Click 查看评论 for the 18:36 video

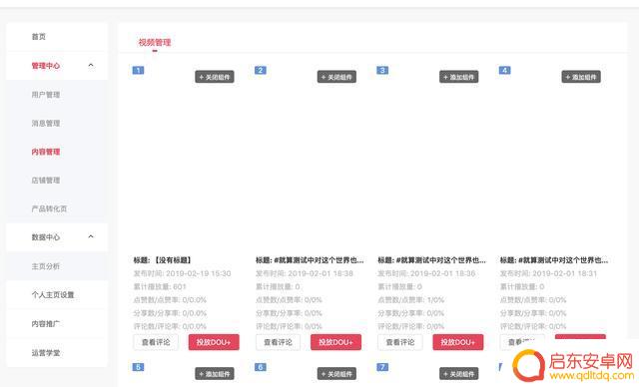pos(400,342)
